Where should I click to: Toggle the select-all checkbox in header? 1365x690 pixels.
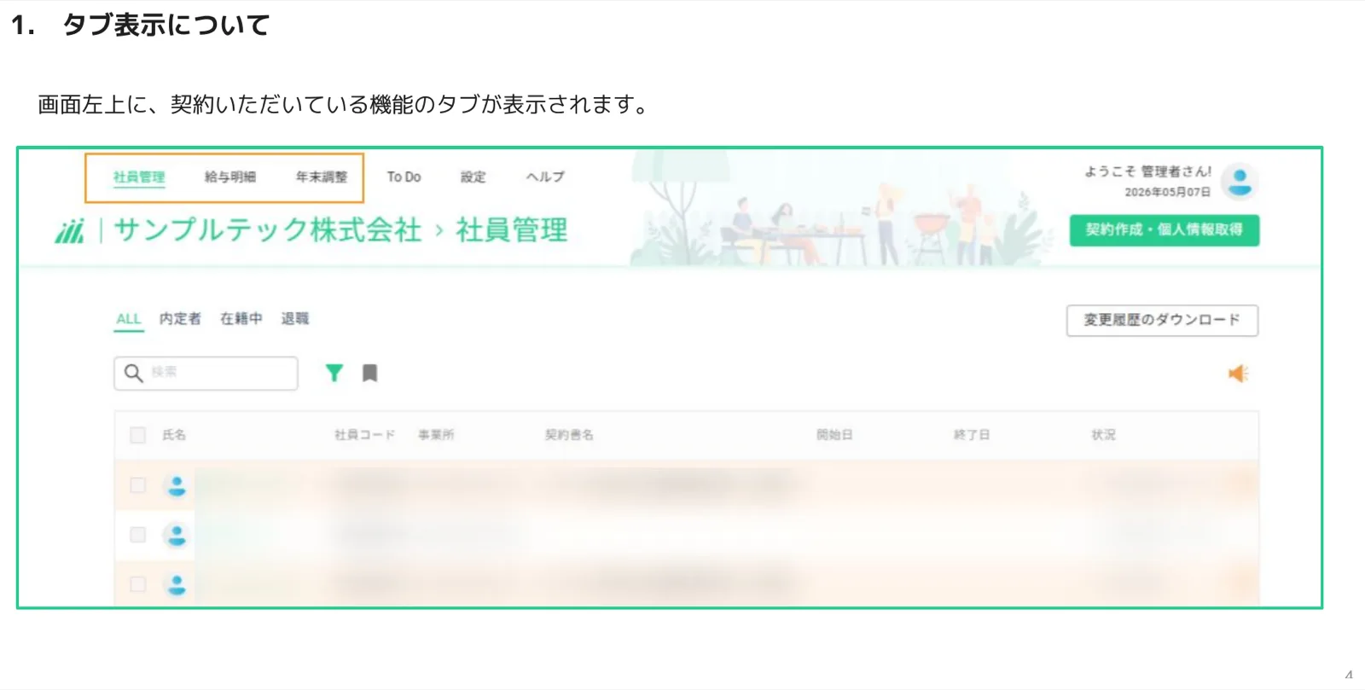137,435
